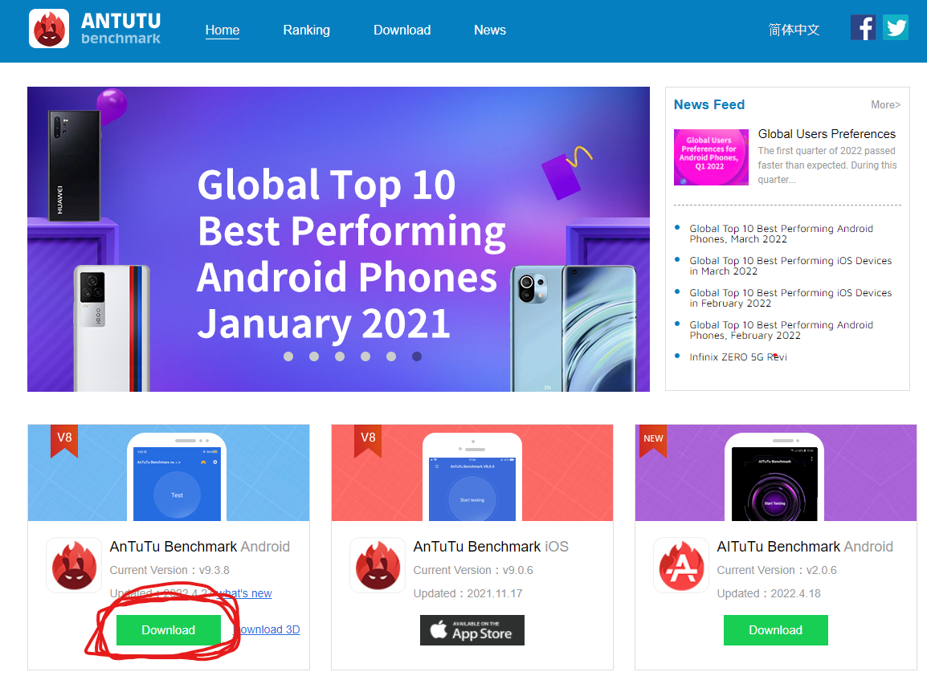
Task: Open Global Users Preferences article
Action: [827, 134]
